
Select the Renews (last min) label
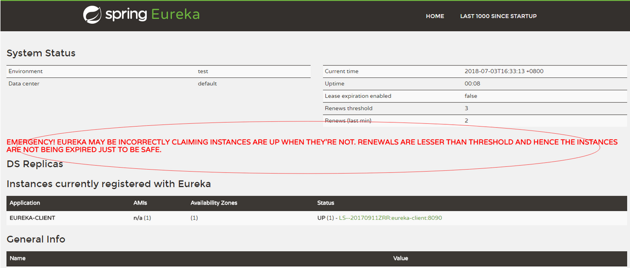pyautogui.click(x=348, y=121)
